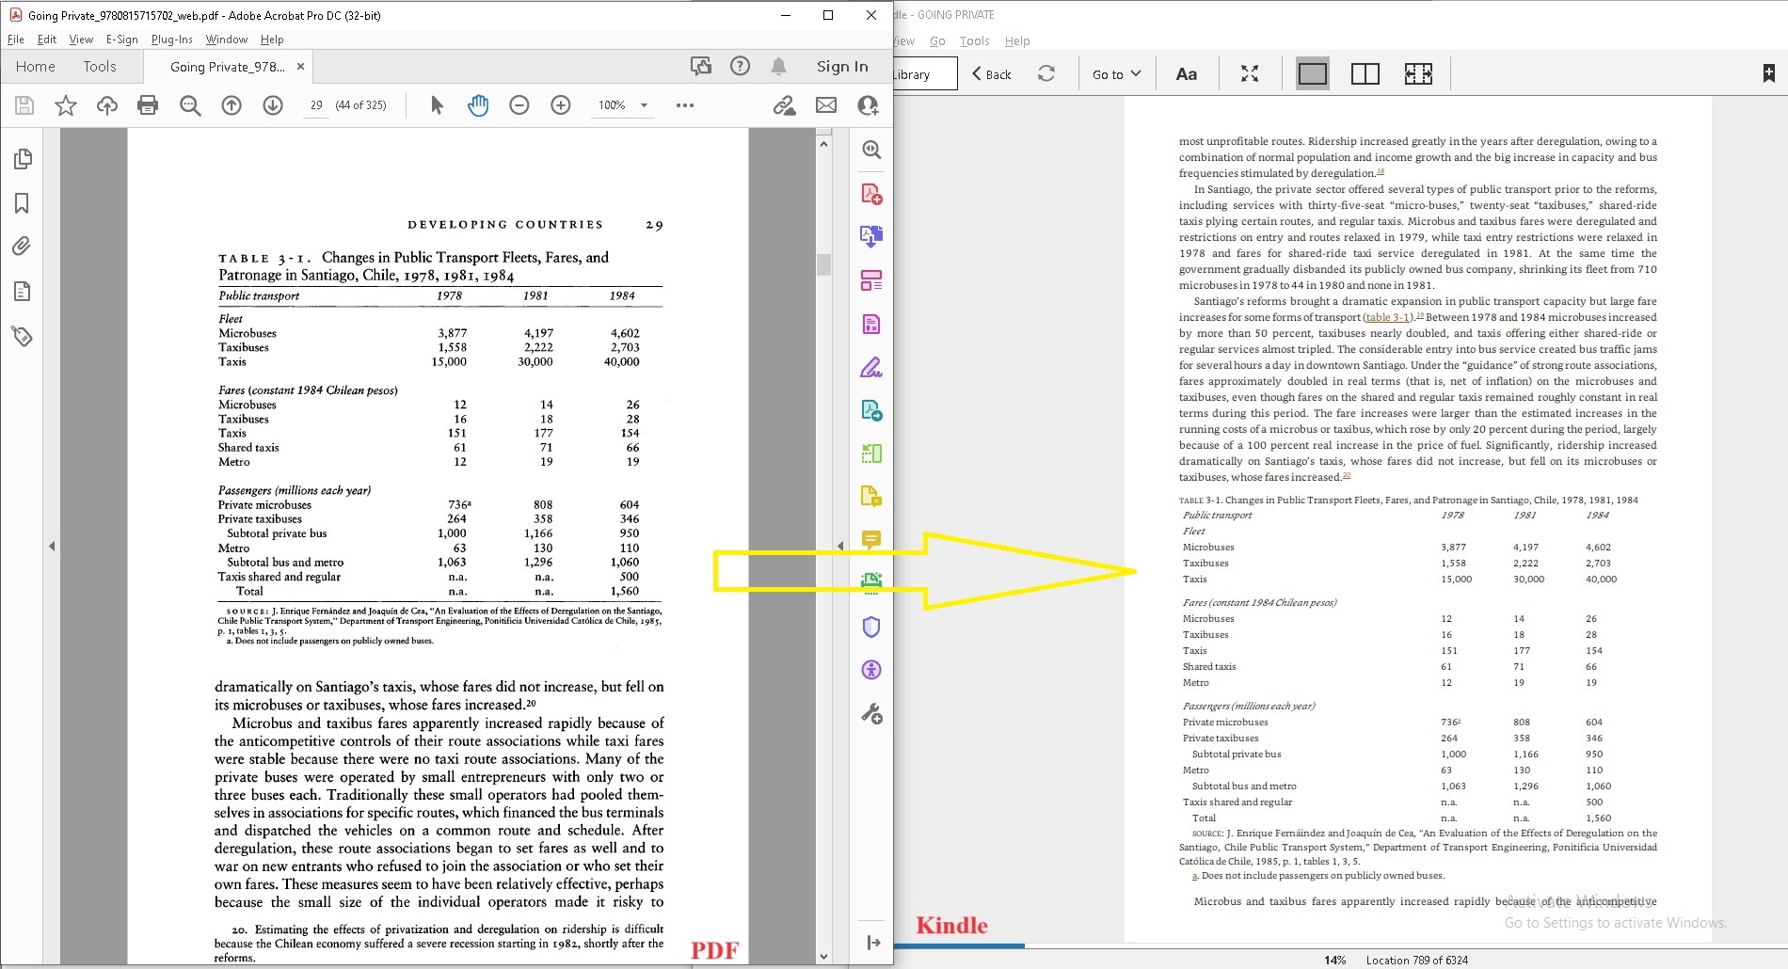The image size is (1788, 969).
Task: Sync the Kindle book with refresh icon
Action: click(x=1047, y=73)
